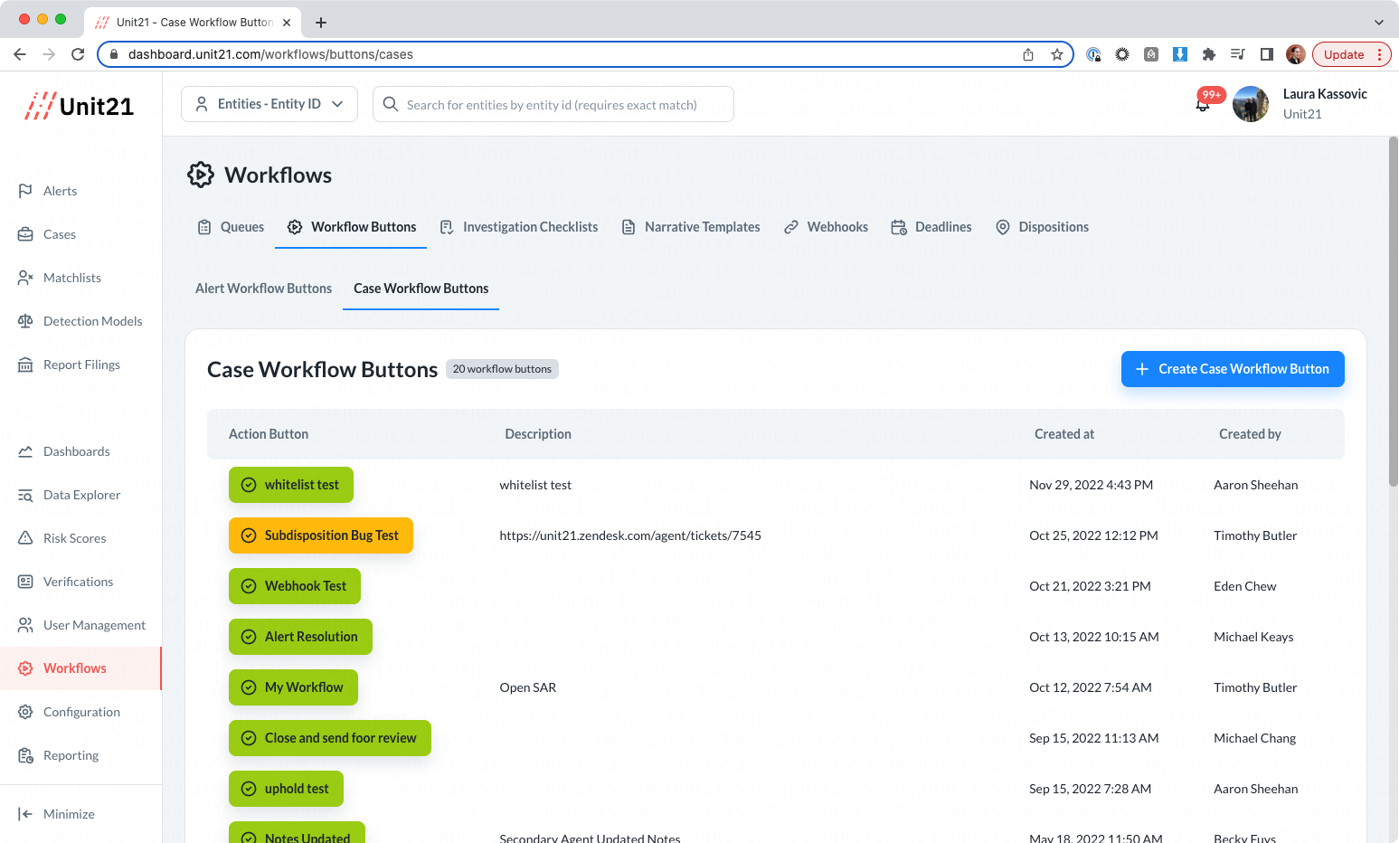Close the Unit21 browser tab
1399x843 pixels.
point(288,23)
